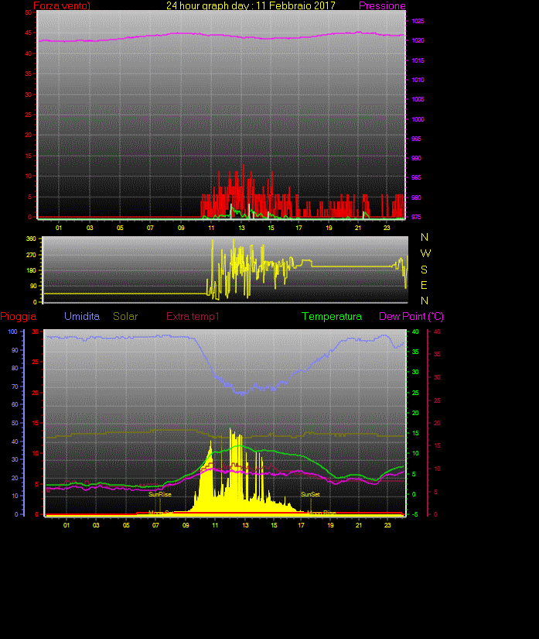The image size is (539, 639).
Task: Click the Dew Point (°C) legend label
Action: (411, 317)
